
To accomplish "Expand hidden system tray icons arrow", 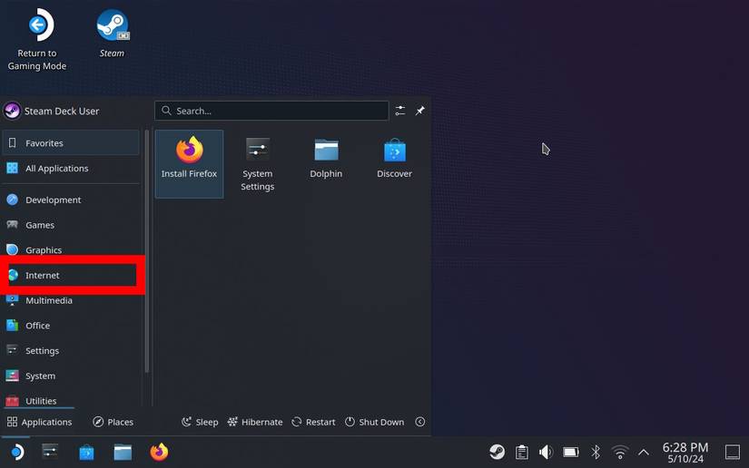I will pyautogui.click(x=644, y=452).
